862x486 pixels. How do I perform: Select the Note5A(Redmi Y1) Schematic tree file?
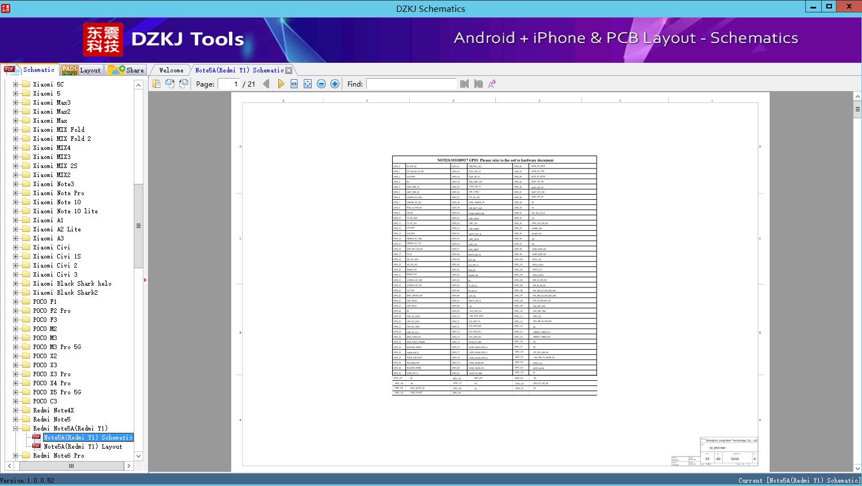point(88,437)
